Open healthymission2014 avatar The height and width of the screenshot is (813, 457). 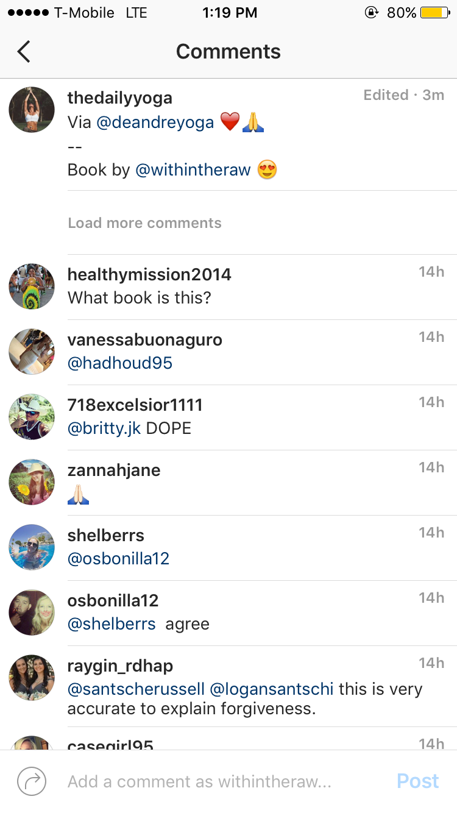pos(32,286)
